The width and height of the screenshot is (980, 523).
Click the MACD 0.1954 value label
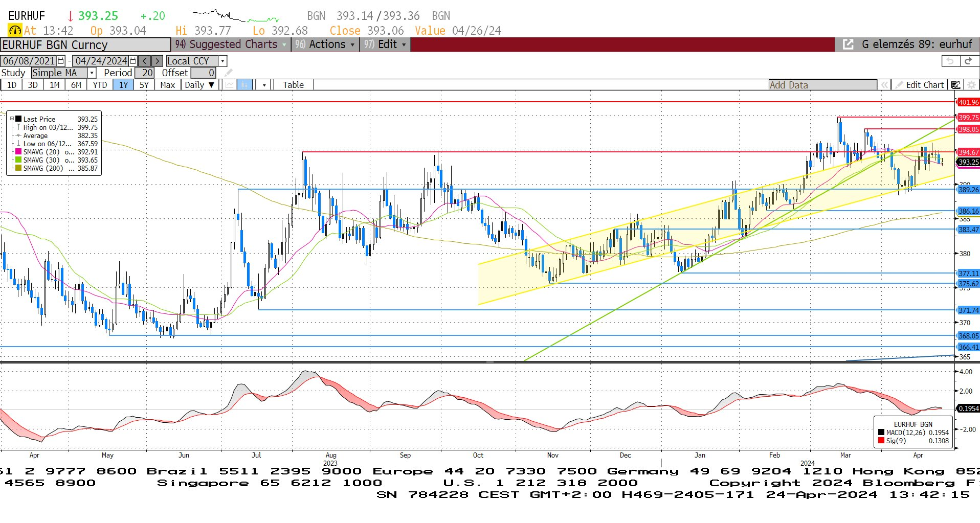point(968,408)
